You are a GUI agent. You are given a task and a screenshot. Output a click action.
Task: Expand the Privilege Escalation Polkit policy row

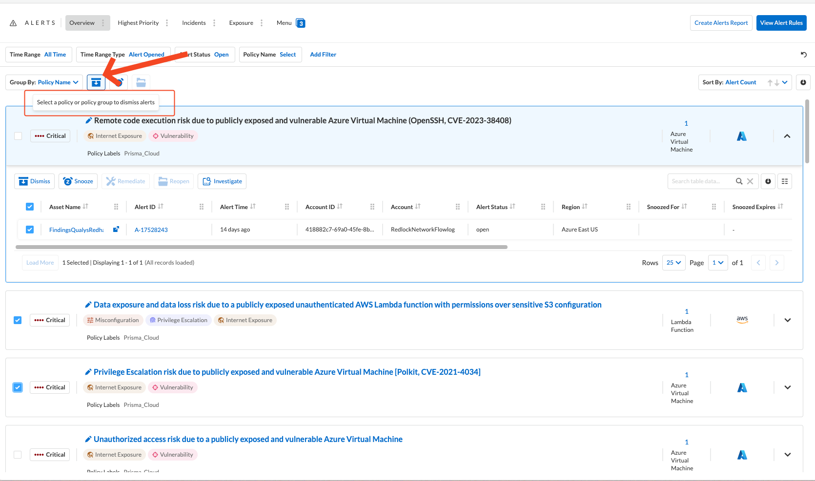pyautogui.click(x=787, y=387)
